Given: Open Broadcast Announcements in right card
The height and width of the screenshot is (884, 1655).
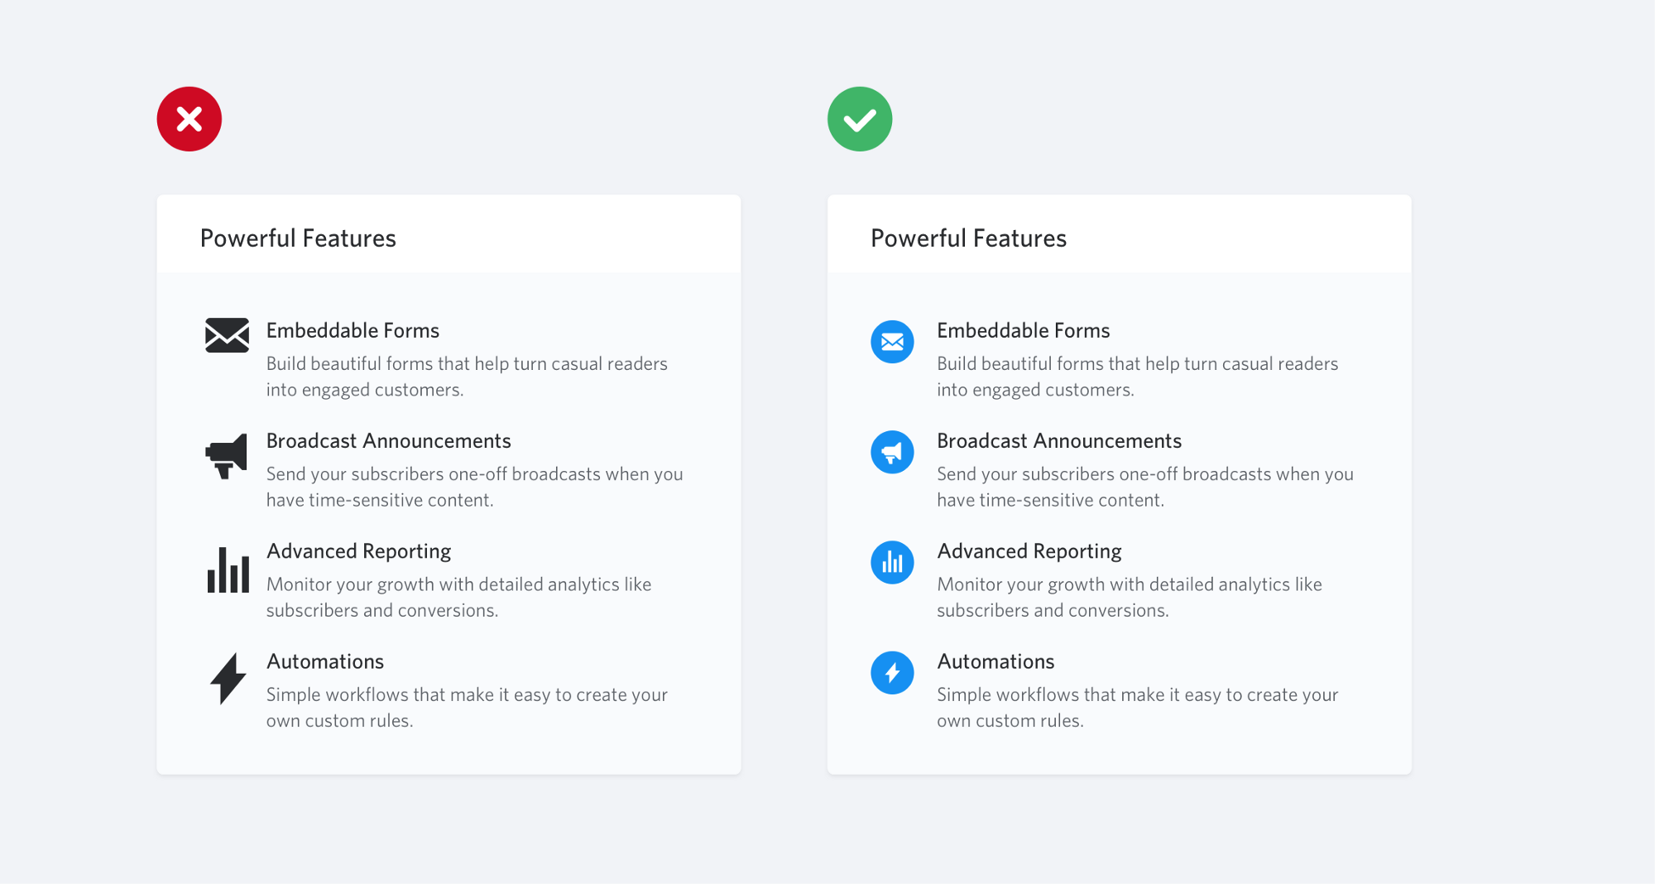Looking at the screenshot, I should click(x=1059, y=440).
